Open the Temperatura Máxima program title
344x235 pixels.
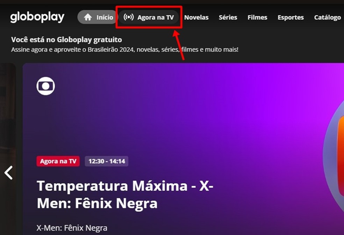coord(125,194)
